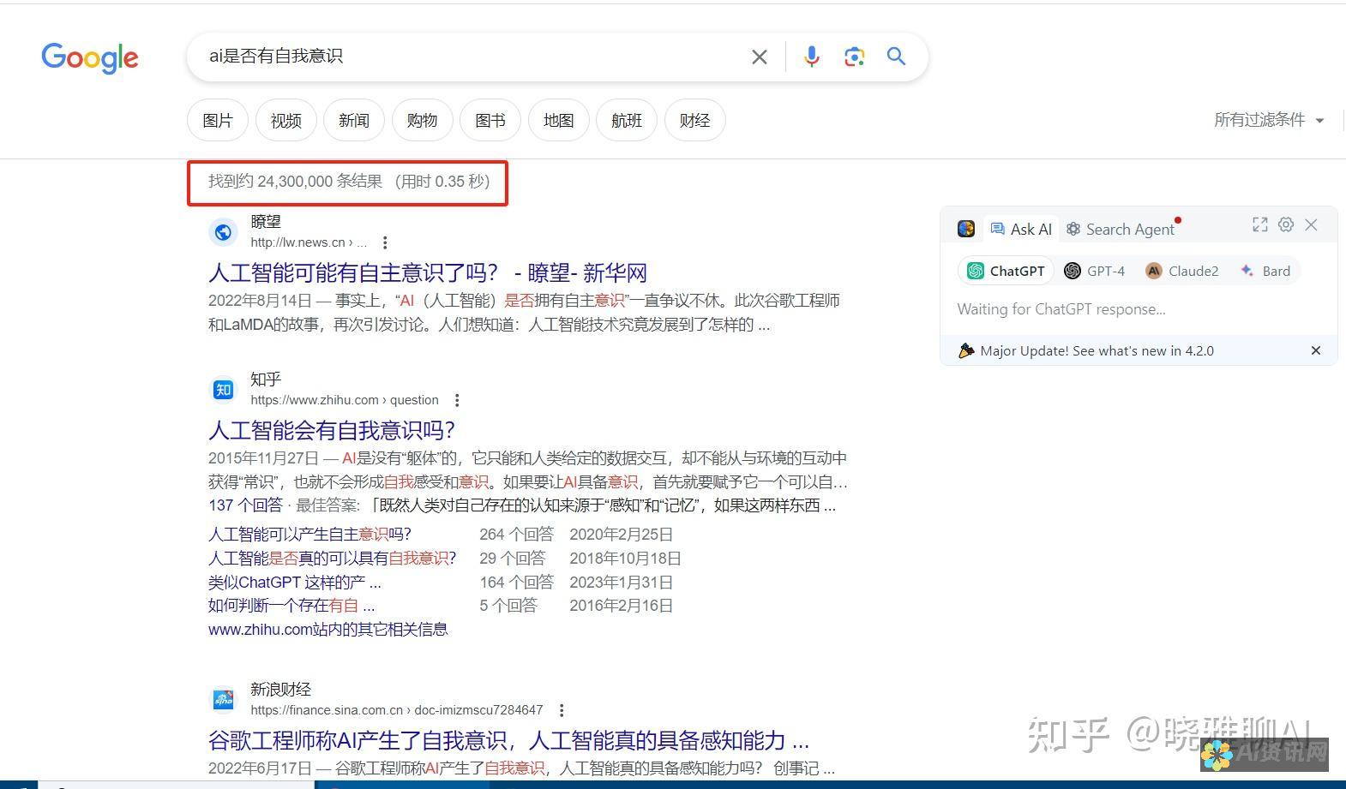This screenshot has width=1346, height=789.
Task: Filter results by 视频
Action: pos(286,121)
